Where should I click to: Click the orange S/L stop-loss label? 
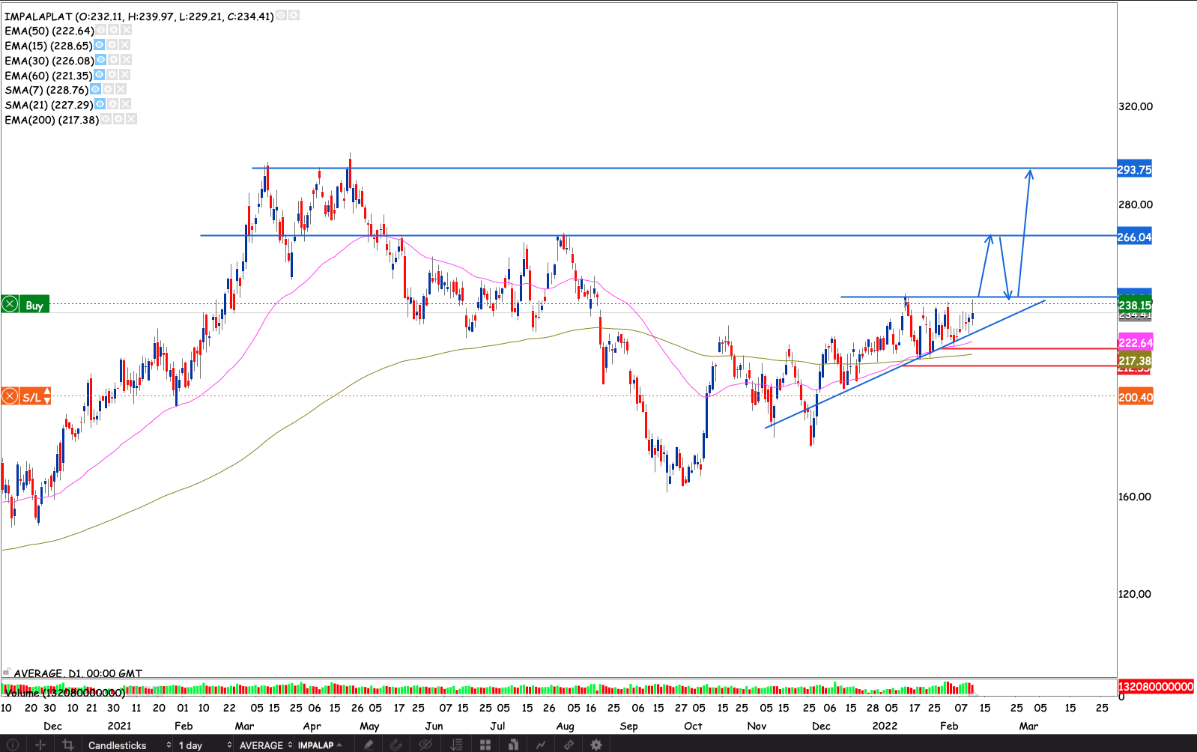[31, 397]
